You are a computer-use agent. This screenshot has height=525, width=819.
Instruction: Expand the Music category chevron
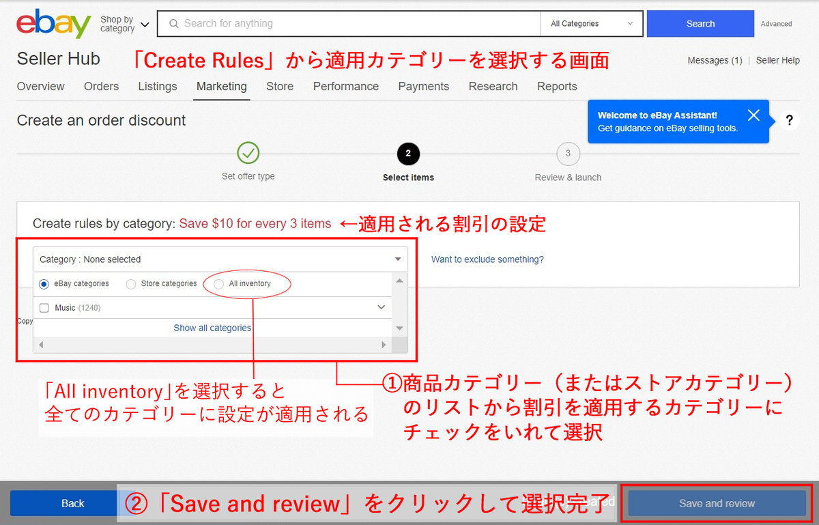[382, 308]
